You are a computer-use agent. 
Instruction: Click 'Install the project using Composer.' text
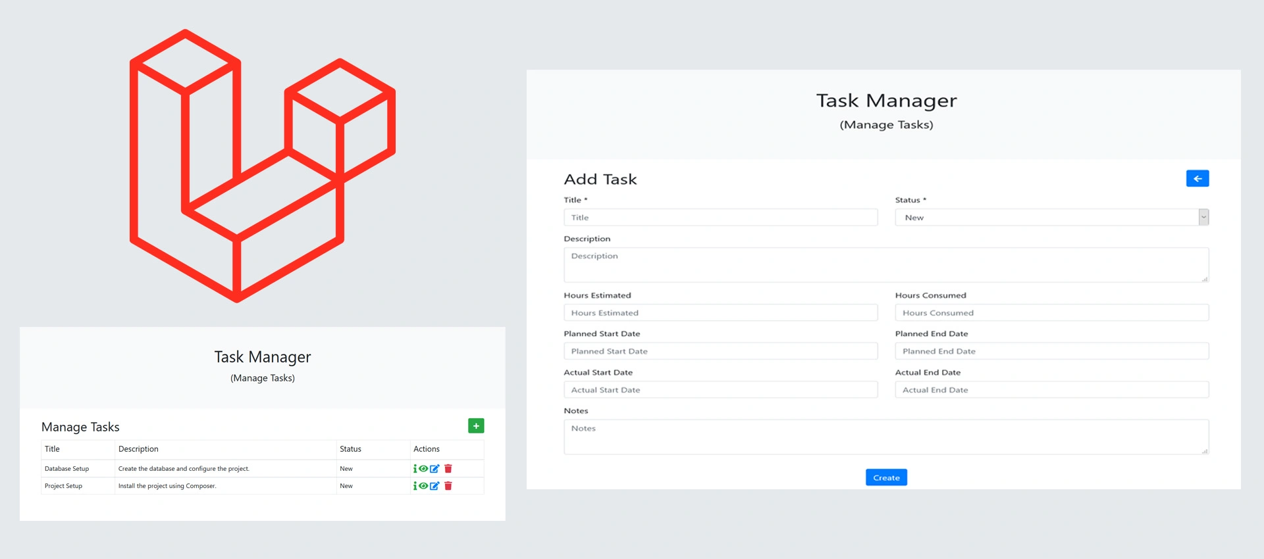(167, 486)
